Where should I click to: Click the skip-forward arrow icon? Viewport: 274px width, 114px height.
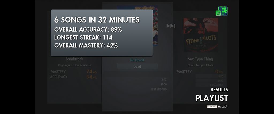[171, 26]
